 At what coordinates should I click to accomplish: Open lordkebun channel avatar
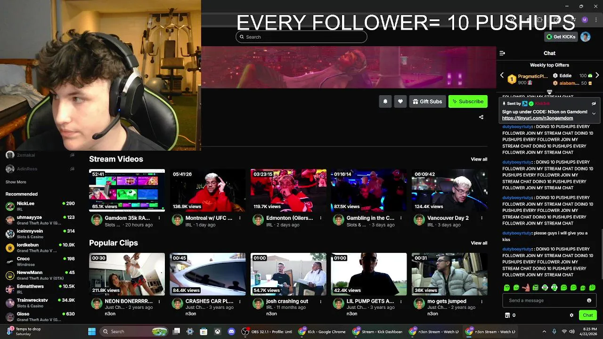tap(10, 248)
